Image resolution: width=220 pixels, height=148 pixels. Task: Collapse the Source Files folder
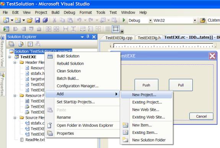click(15, 118)
